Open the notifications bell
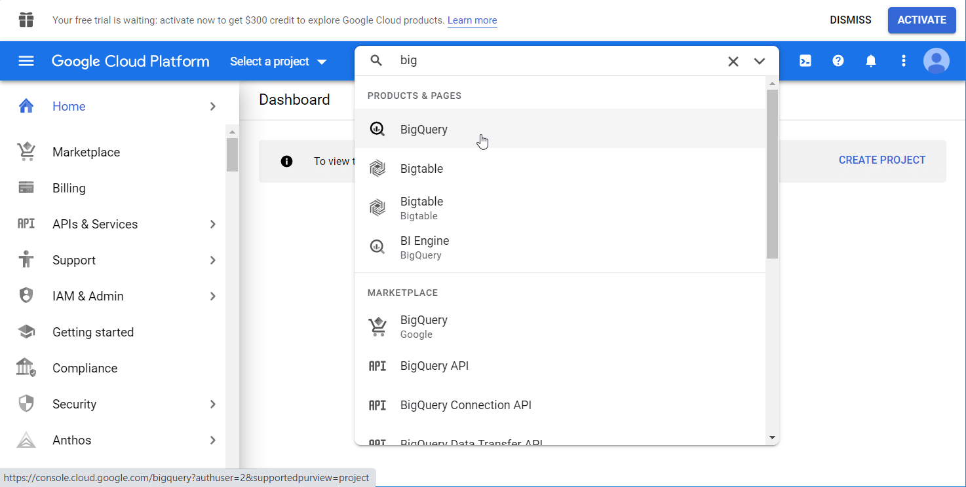 [871, 61]
